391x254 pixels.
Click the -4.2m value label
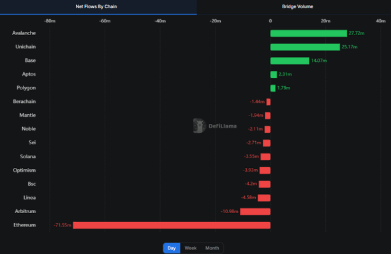tap(251, 184)
